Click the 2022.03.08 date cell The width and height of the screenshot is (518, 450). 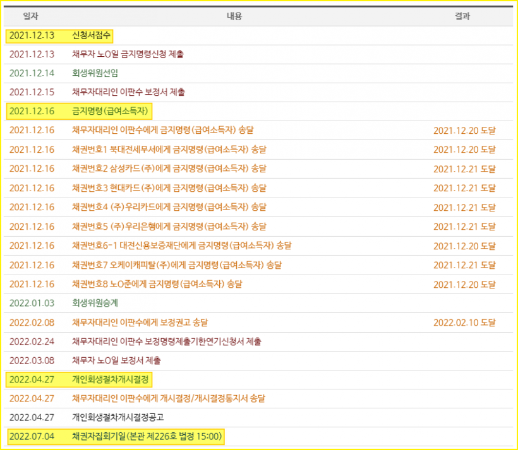(x=32, y=360)
